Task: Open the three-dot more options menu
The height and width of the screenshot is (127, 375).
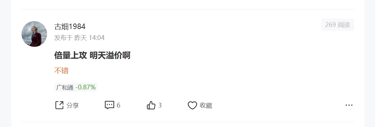Action: pos(349,105)
